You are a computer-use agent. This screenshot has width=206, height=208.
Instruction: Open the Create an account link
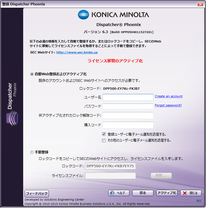pos(169,96)
